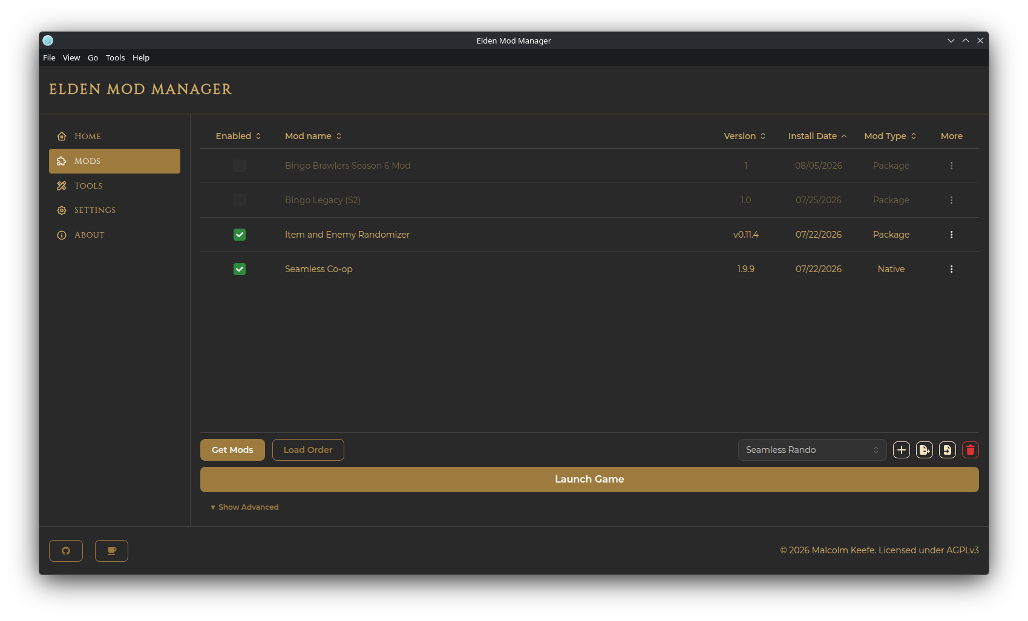Open the GitHub link icon button
1028x621 pixels.
66,551
